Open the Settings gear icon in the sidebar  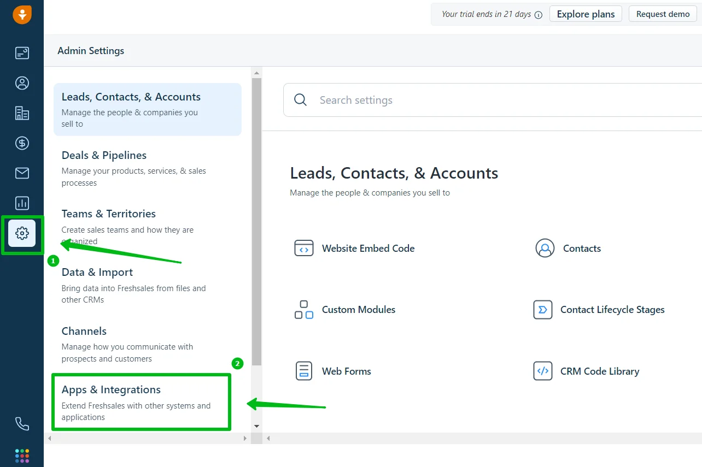click(x=22, y=233)
